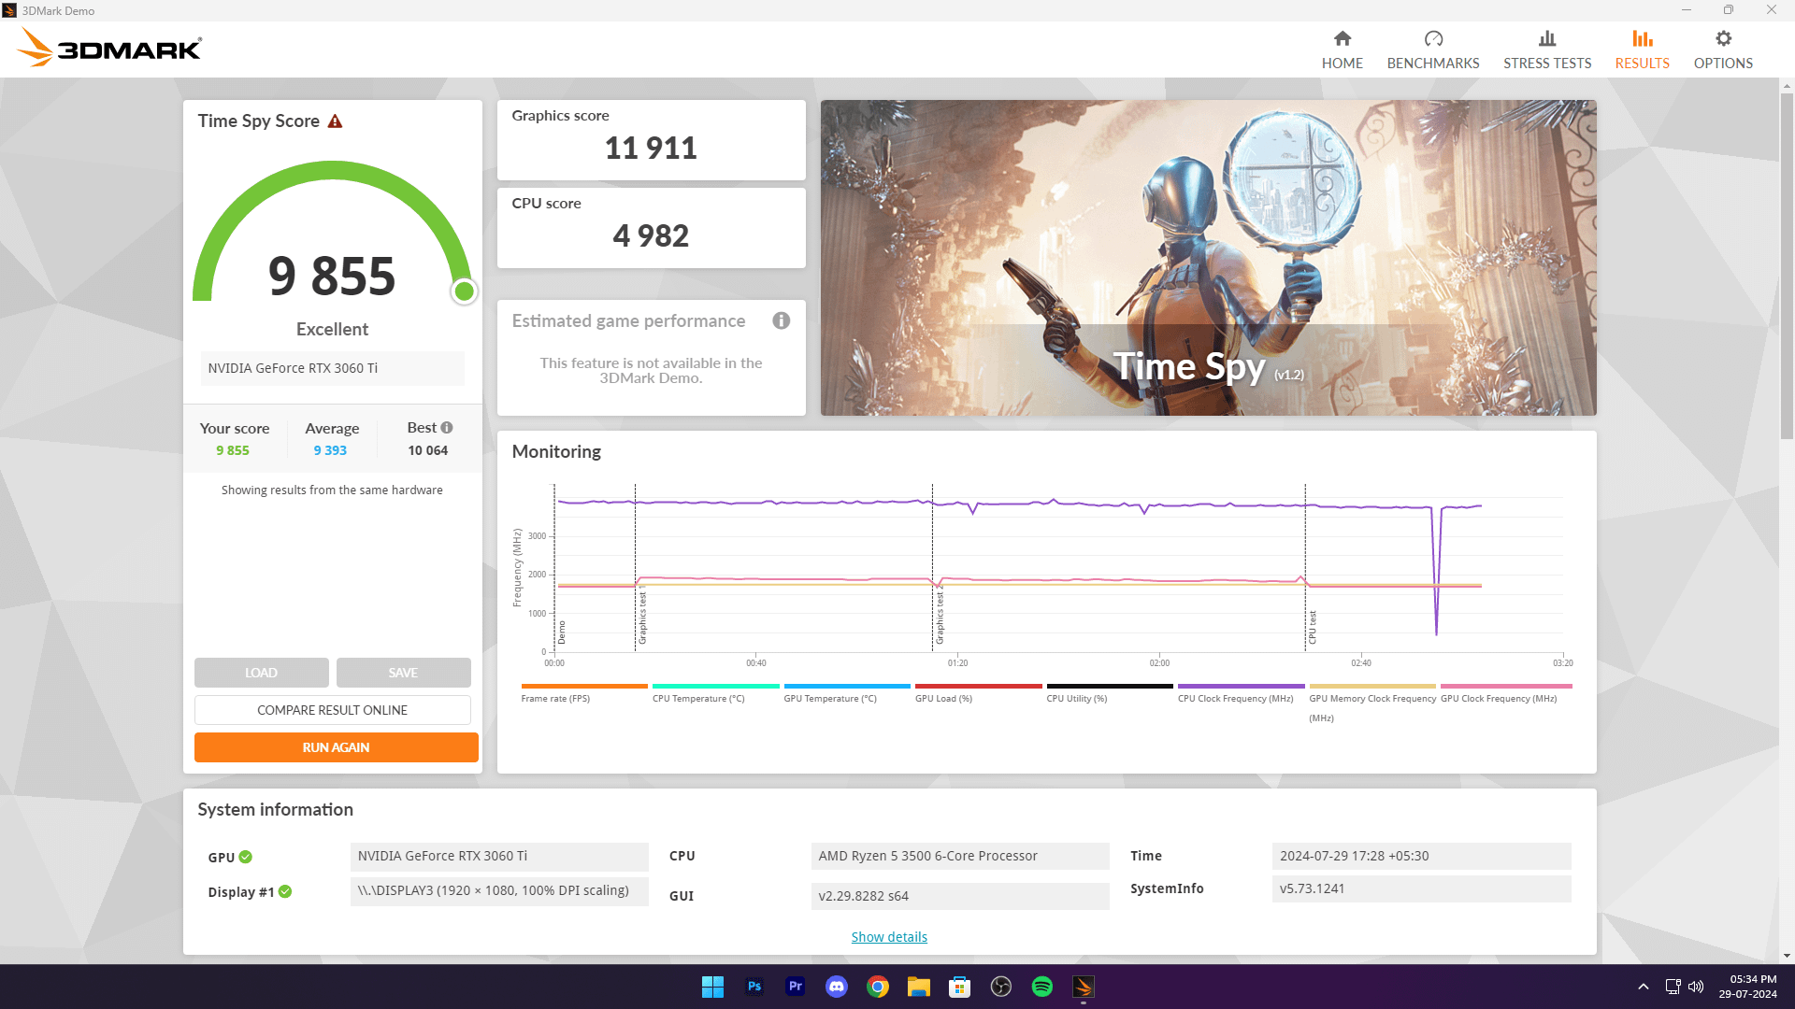
Task: Click the network icon in the system tray
Action: point(1673,987)
